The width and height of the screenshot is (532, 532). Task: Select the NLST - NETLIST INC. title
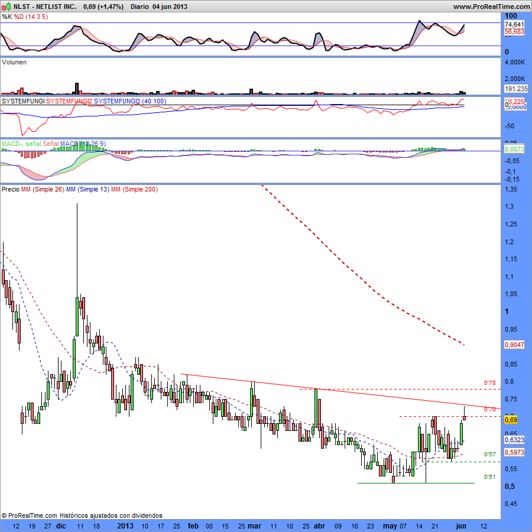coord(45,7)
